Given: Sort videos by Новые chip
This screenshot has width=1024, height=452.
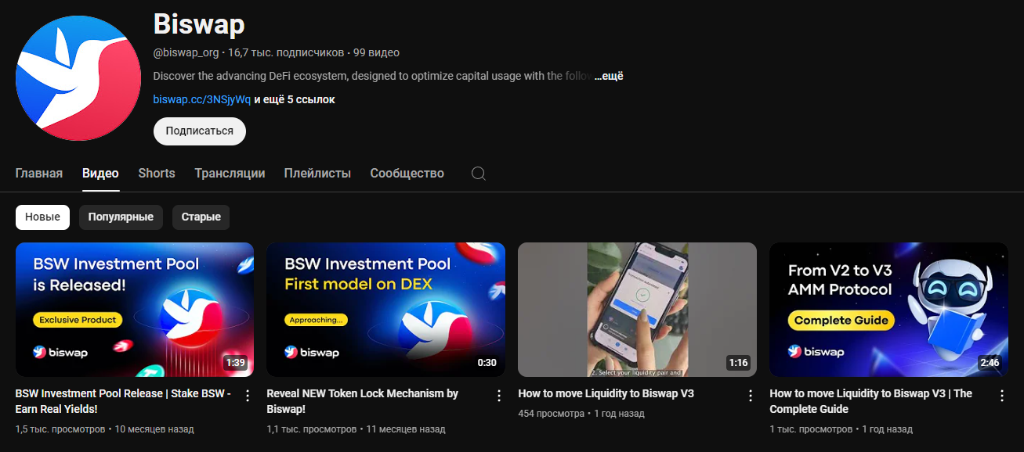Looking at the screenshot, I should [42, 217].
